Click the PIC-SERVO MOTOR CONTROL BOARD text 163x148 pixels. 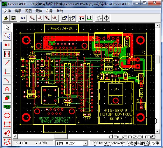[116, 115]
